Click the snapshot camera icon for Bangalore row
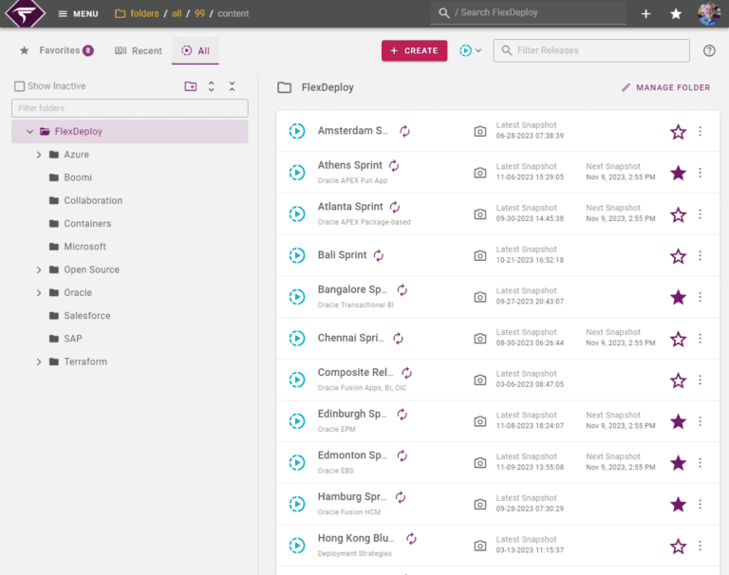The image size is (729, 575). pos(480,297)
